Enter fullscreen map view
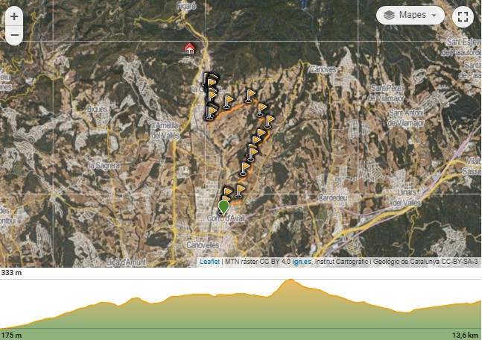 [x=463, y=16]
